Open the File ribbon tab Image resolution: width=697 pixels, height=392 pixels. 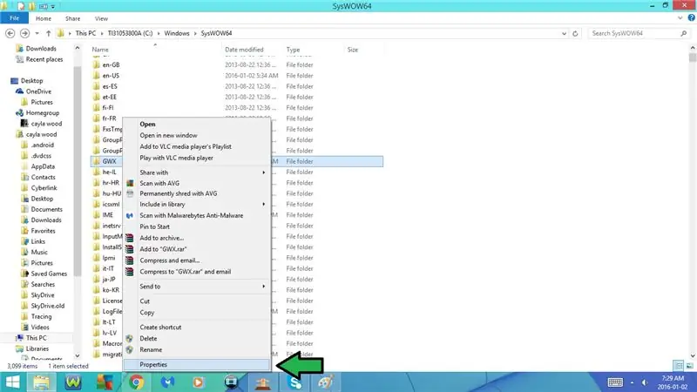click(14, 18)
